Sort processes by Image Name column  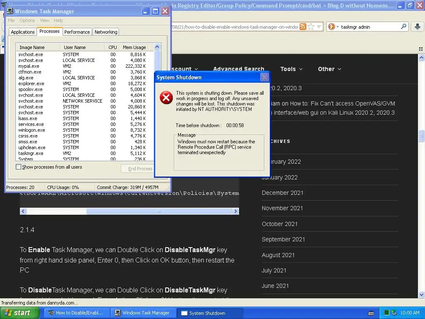coord(38,47)
